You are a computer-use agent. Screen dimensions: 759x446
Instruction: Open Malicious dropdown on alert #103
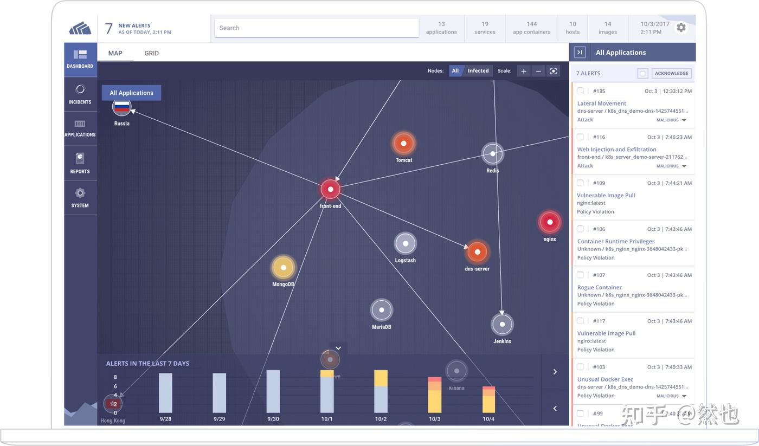[672, 396]
